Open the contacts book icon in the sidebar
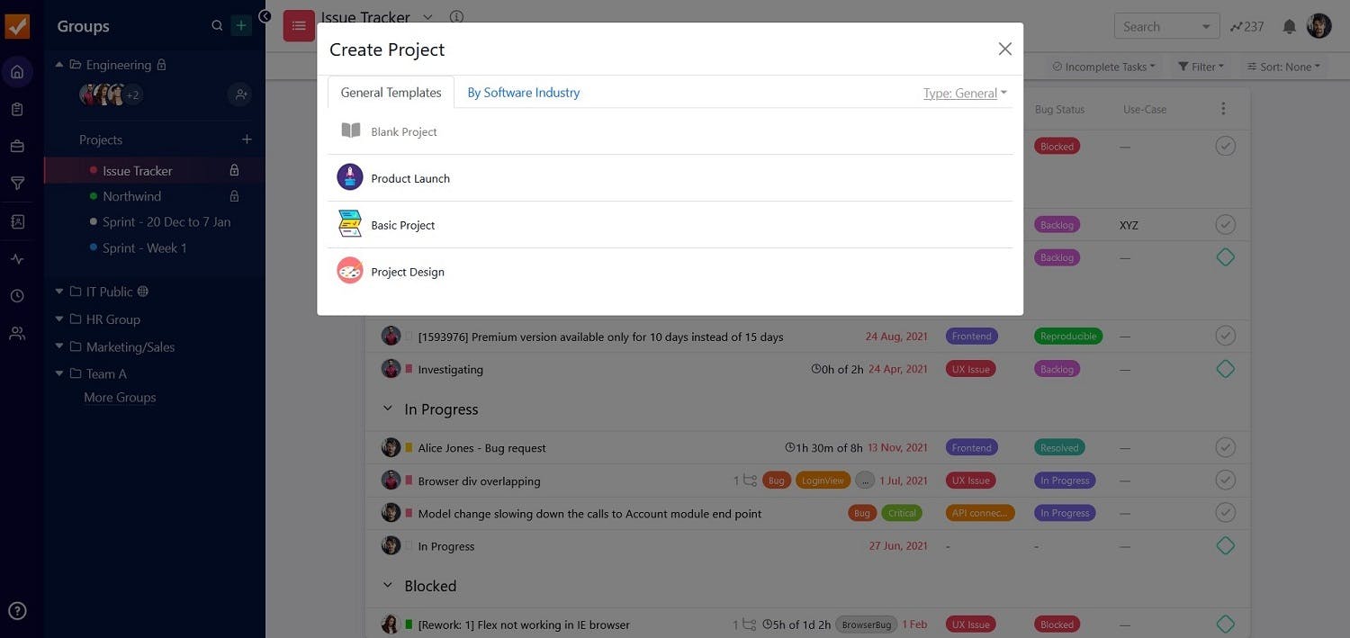The width and height of the screenshot is (1350, 638). pyautogui.click(x=16, y=220)
